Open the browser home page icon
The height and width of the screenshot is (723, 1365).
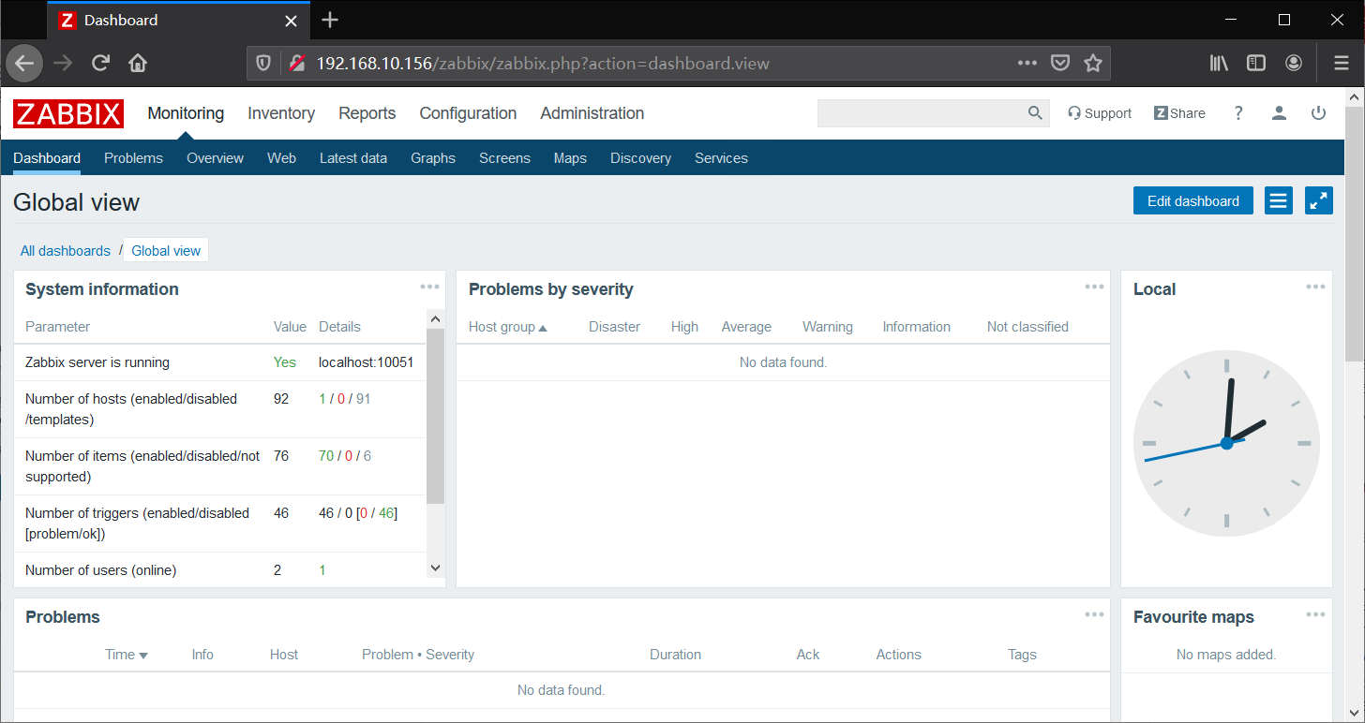(x=138, y=64)
